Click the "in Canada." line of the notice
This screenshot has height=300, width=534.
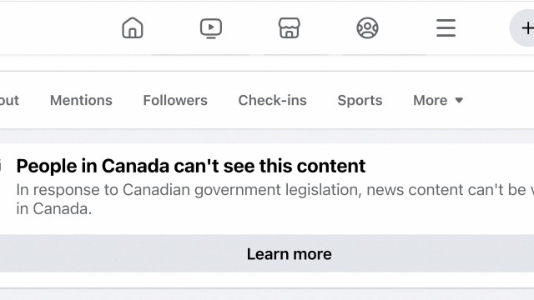[54, 209]
